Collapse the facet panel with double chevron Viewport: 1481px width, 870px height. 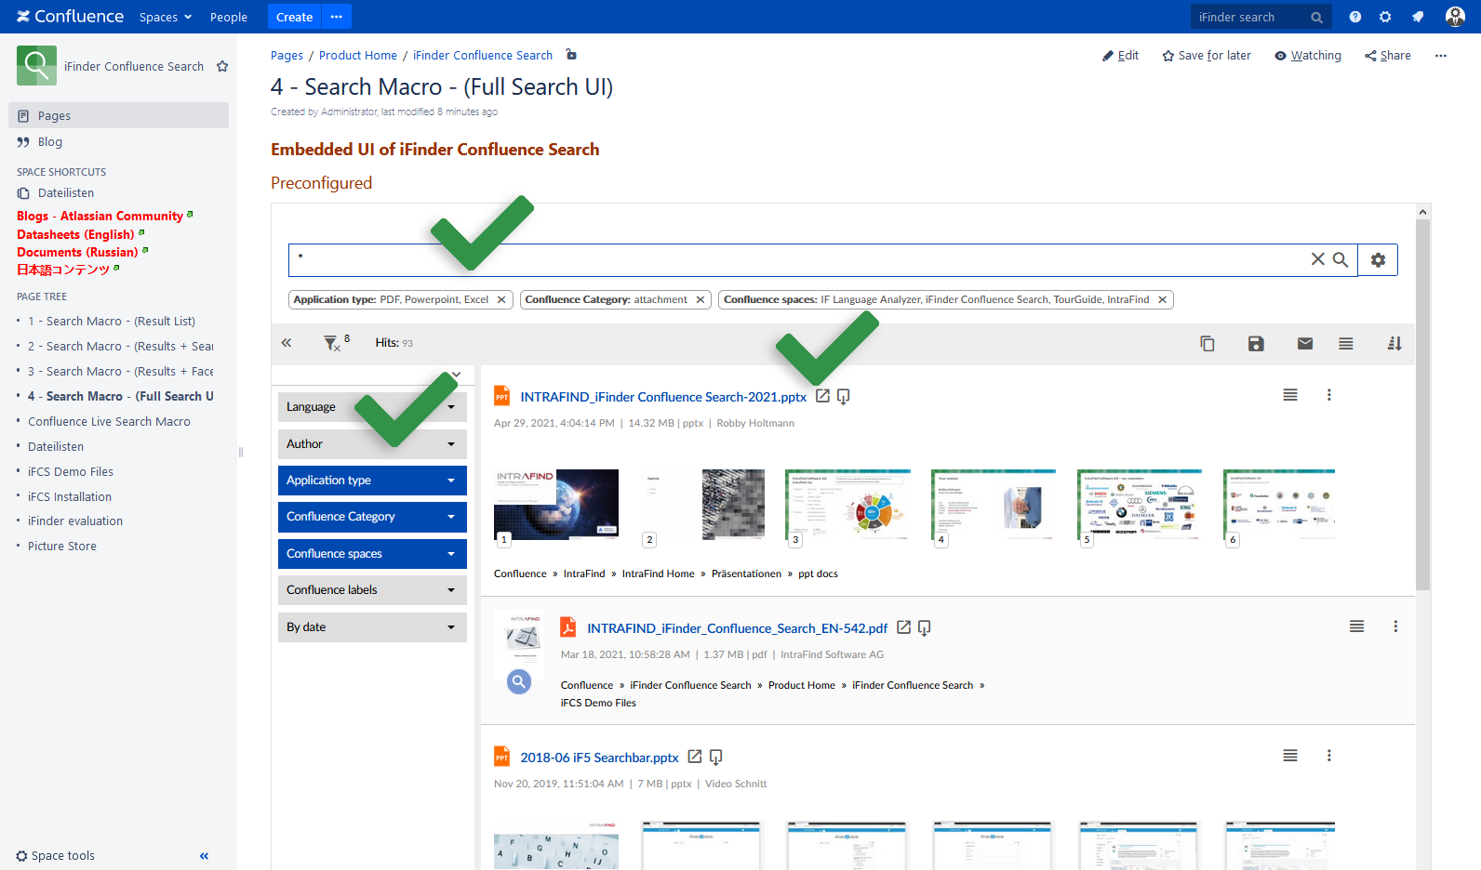point(287,343)
